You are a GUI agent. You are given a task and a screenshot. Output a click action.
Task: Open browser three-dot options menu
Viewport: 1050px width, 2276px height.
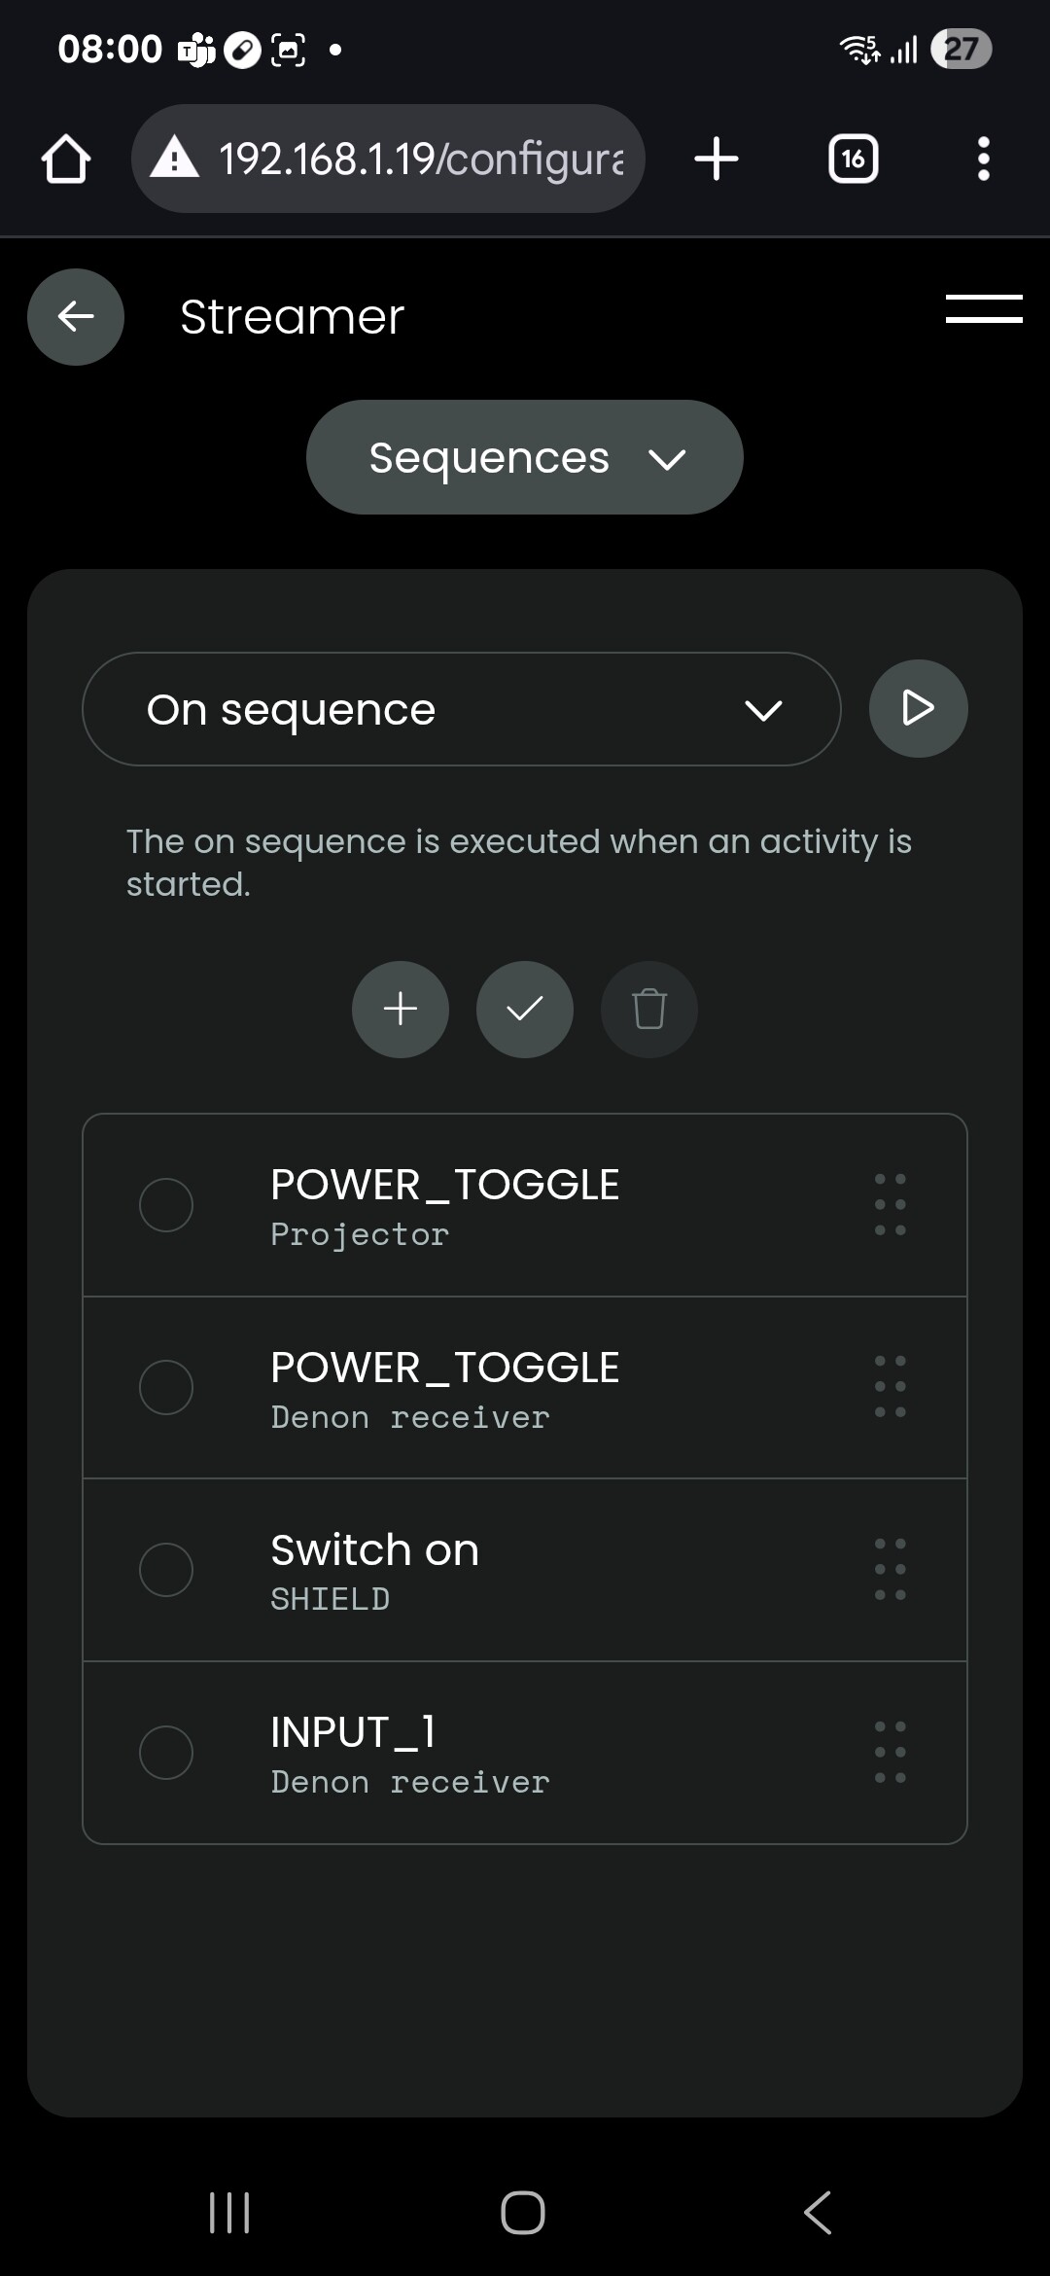(x=984, y=160)
